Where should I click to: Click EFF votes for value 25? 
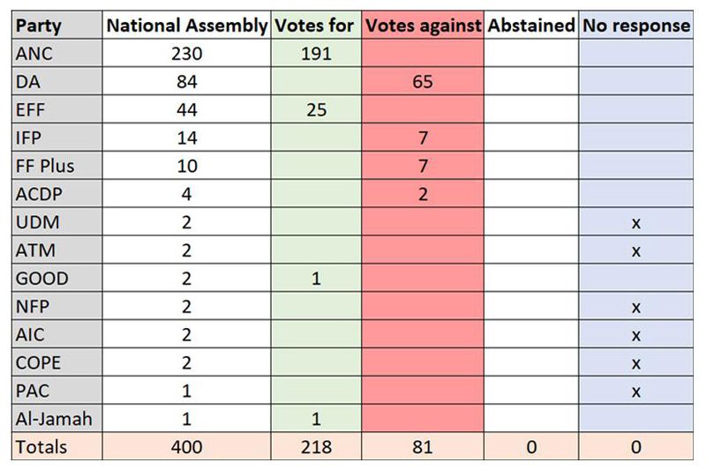click(x=315, y=110)
